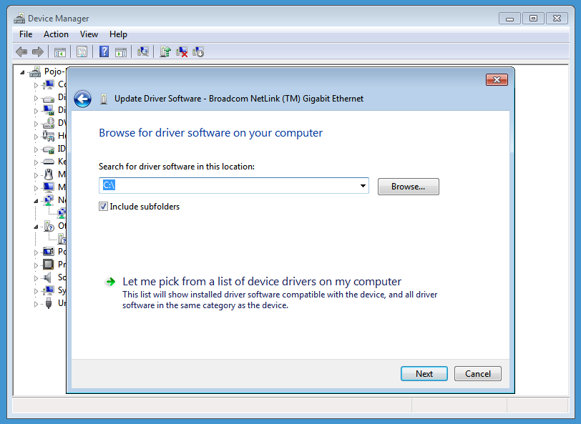Select the Network adapters category icon
This screenshot has width=581, height=424.
coord(49,200)
